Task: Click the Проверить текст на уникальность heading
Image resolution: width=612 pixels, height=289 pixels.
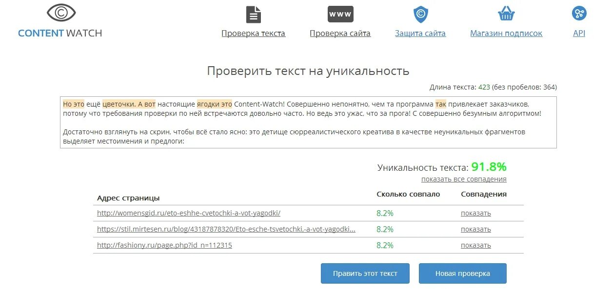Action: coord(308,71)
